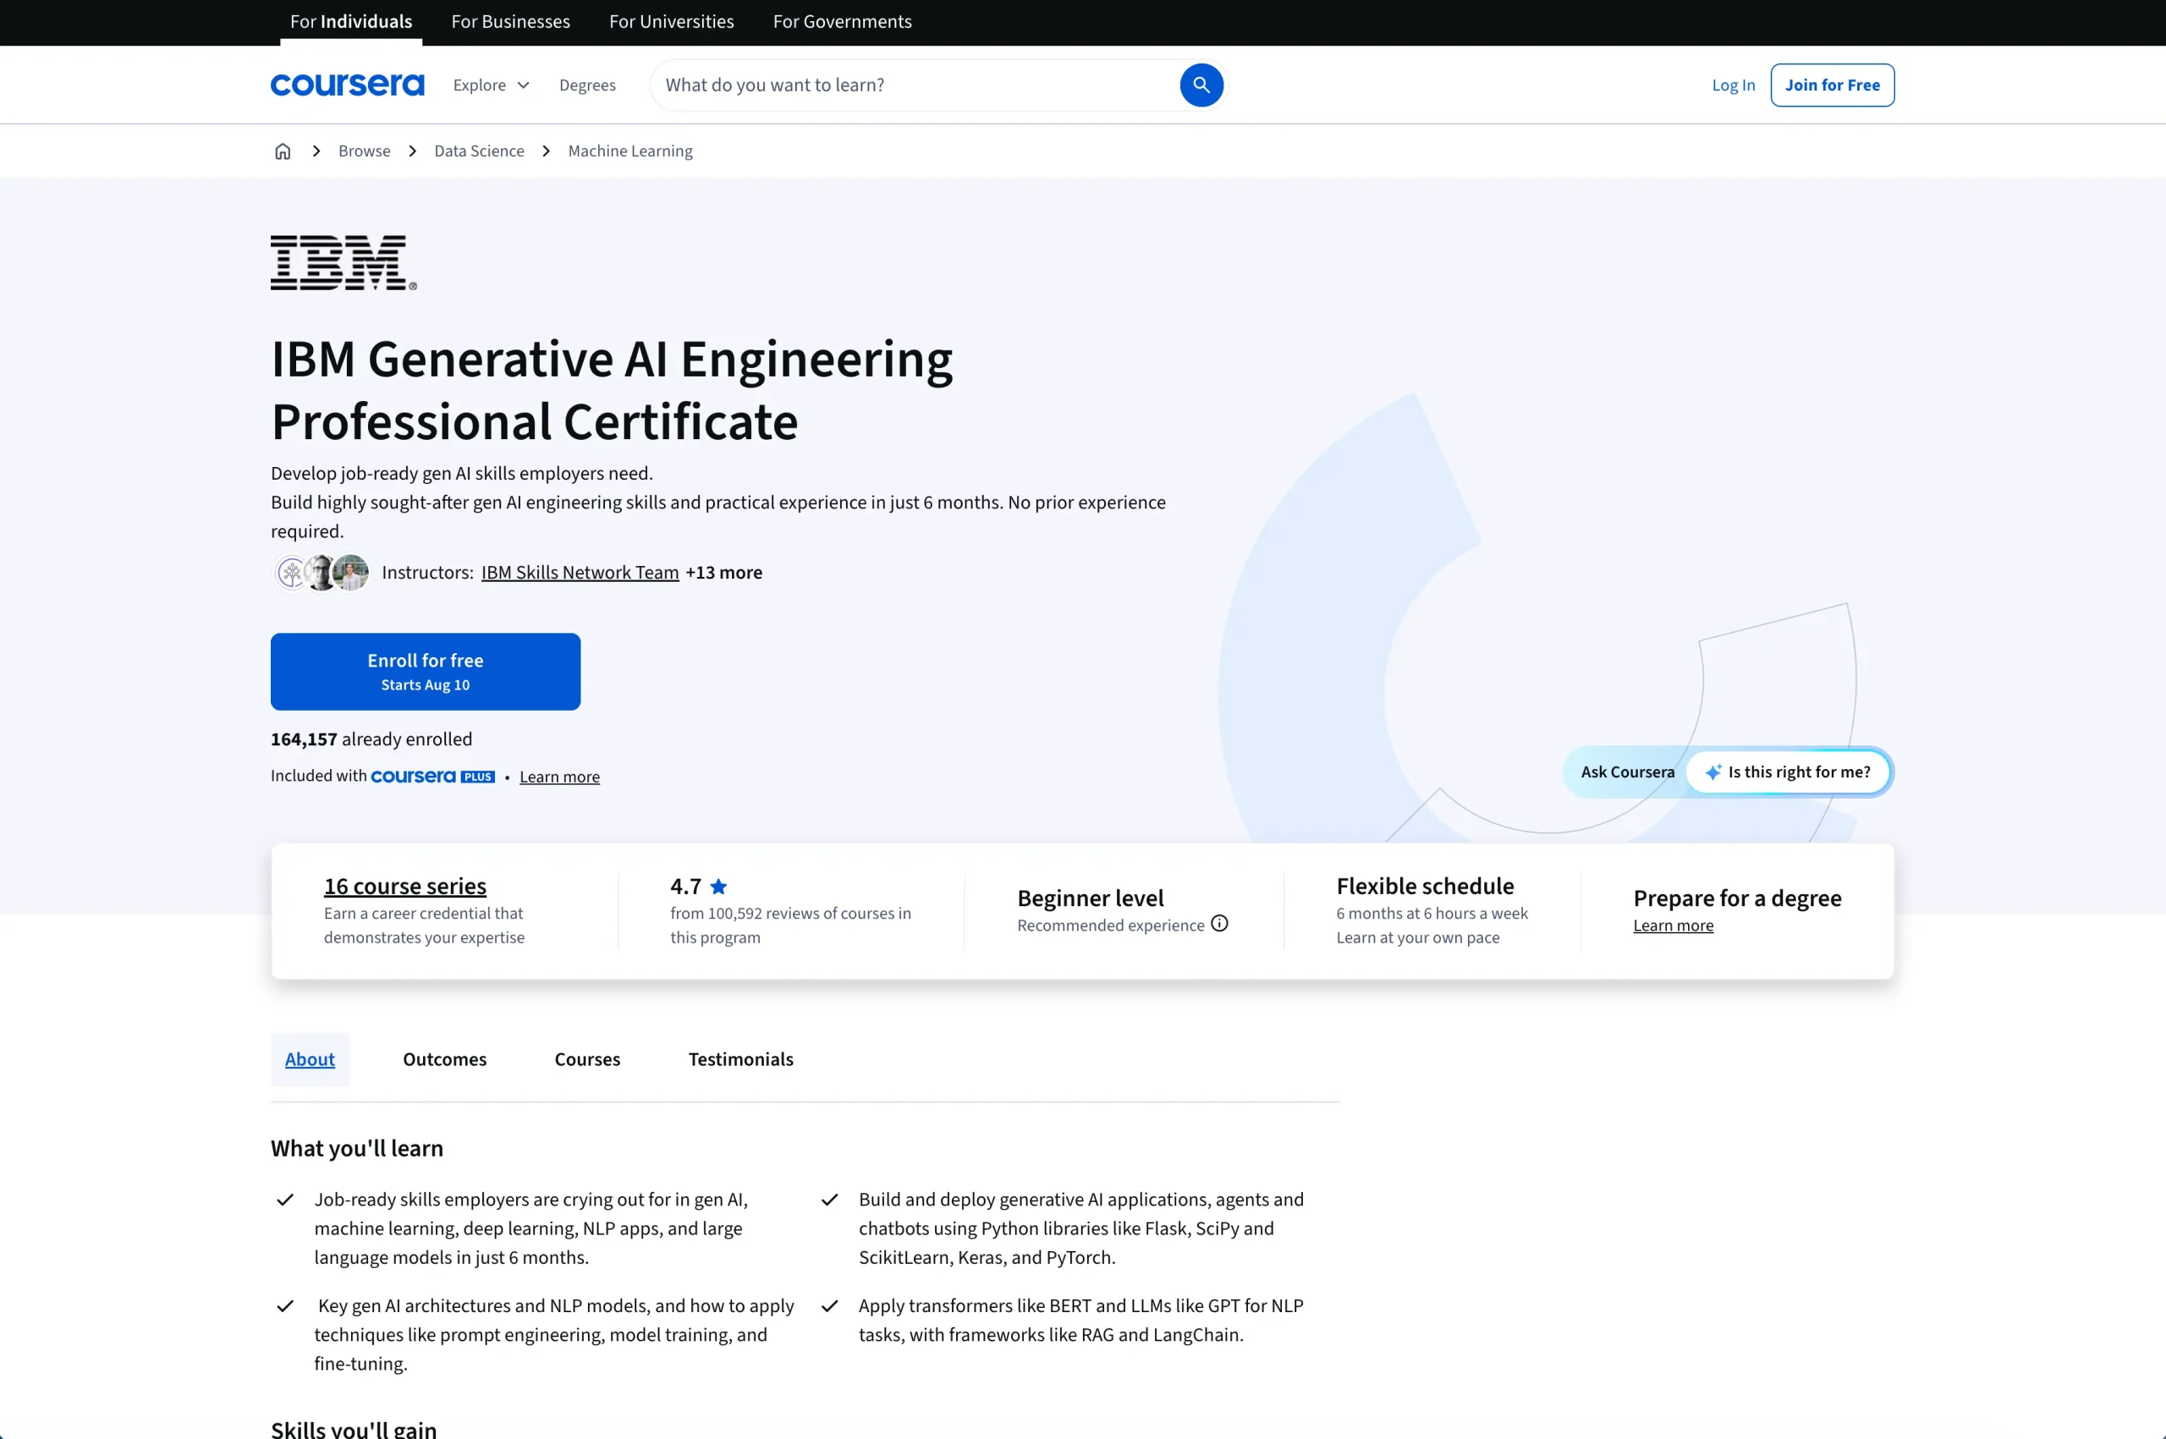Click Learn more beside Coursera Plus
The width and height of the screenshot is (2166, 1439).
tap(559, 777)
